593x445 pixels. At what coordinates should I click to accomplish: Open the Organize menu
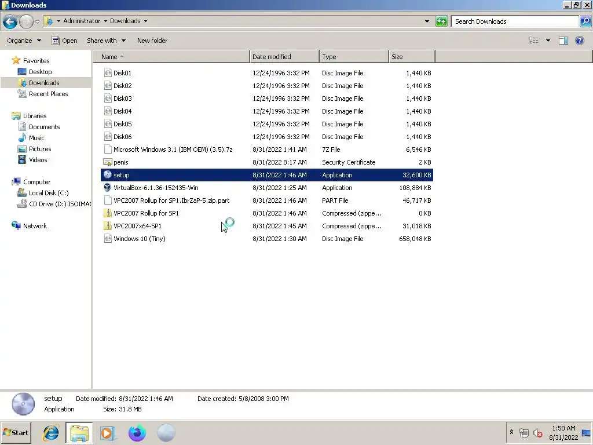click(x=24, y=41)
